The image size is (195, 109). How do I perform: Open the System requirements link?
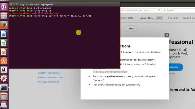[49, 73]
